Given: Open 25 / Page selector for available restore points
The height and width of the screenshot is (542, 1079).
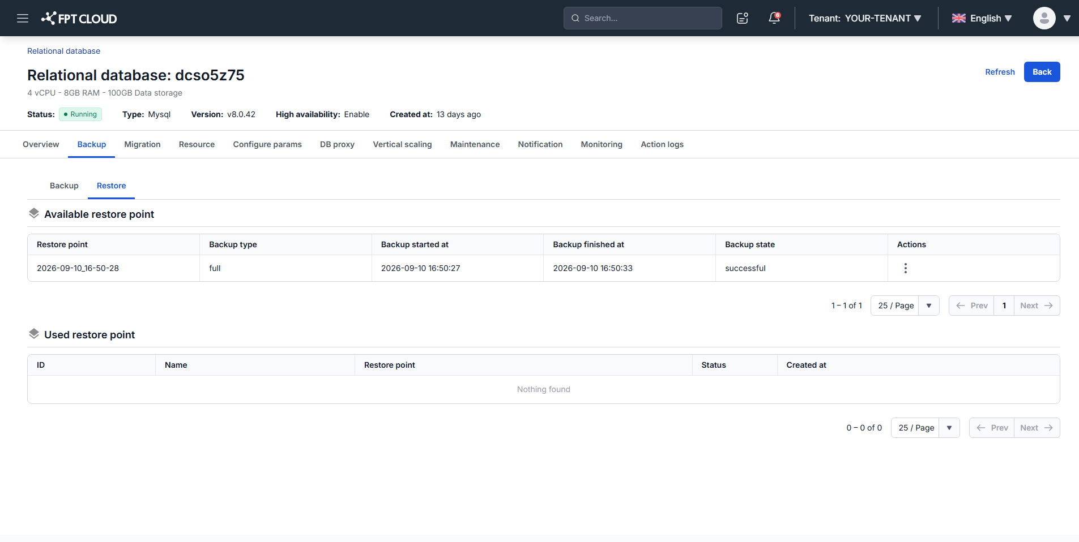Looking at the screenshot, I should tap(905, 306).
